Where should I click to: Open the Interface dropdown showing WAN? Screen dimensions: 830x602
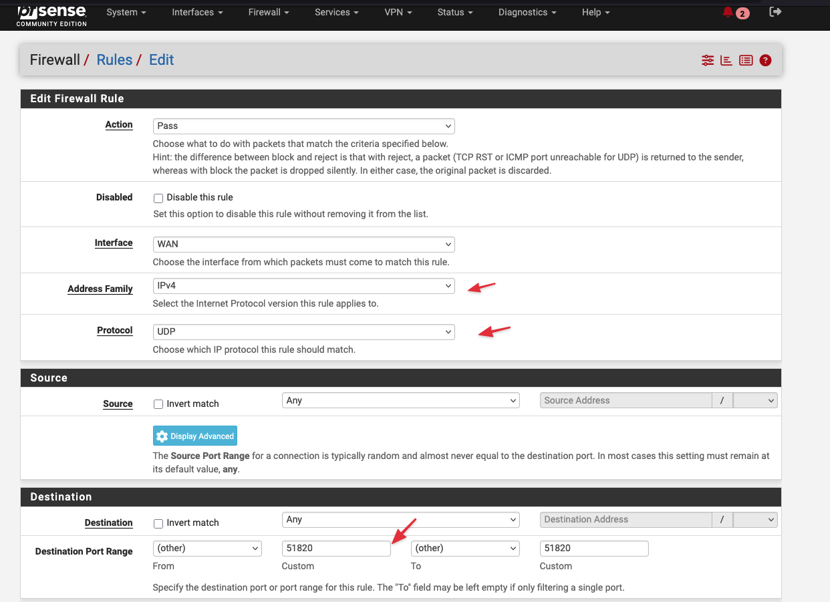(x=303, y=244)
